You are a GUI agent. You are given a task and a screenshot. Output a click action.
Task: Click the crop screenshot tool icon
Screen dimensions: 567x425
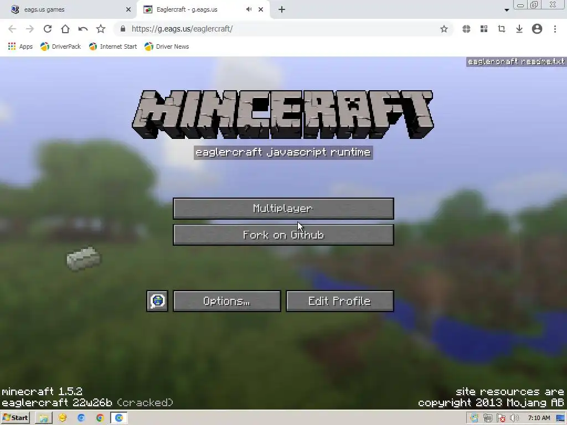point(502,29)
